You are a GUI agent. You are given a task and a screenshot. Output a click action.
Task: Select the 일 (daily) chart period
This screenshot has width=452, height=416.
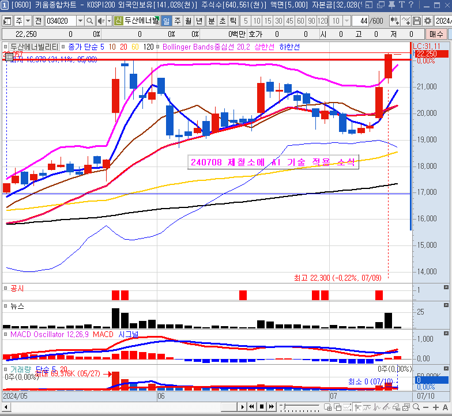pos(166,21)
